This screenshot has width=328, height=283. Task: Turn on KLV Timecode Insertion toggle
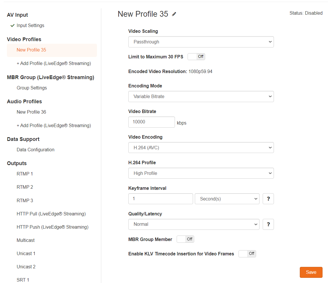(x=247, y=254)
